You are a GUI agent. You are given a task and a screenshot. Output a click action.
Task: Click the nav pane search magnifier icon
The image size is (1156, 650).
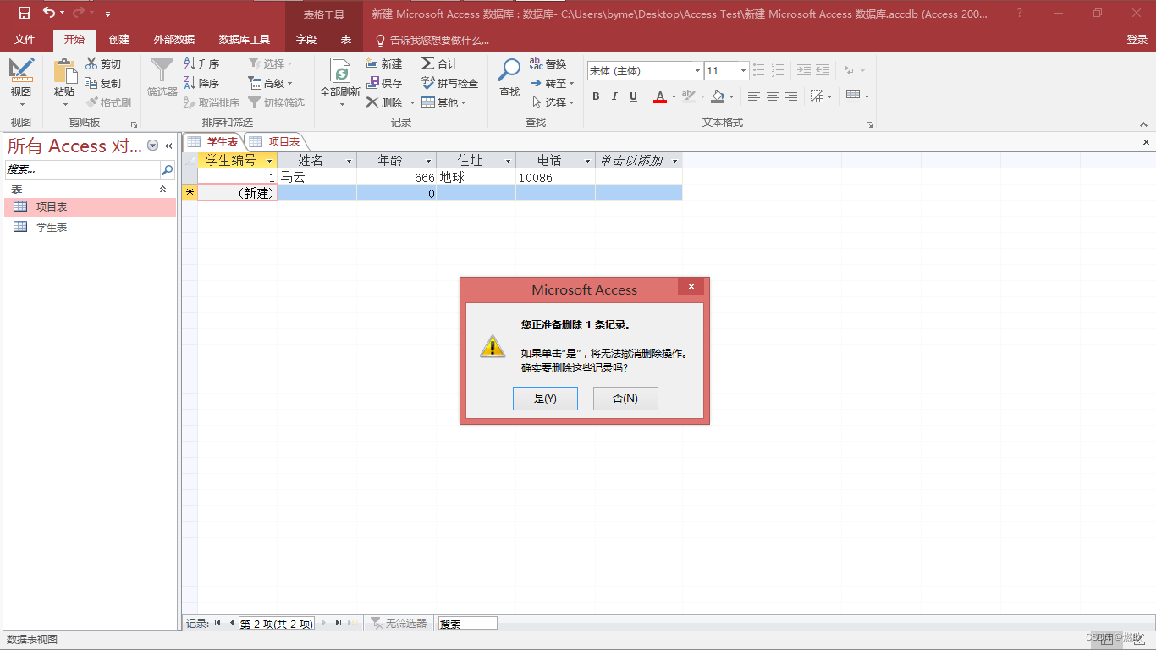pos(167,170)
